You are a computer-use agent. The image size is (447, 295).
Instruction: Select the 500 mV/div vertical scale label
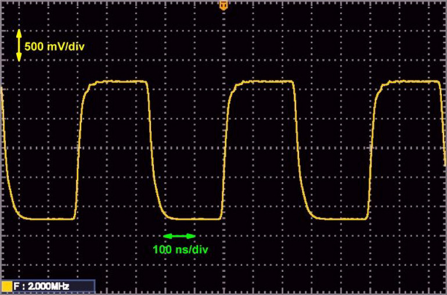point(54,46)
